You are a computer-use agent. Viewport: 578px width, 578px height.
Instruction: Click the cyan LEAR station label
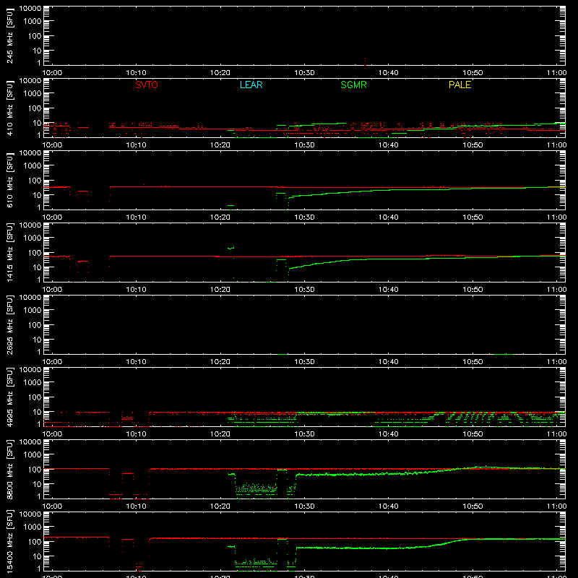coord(251,85)
